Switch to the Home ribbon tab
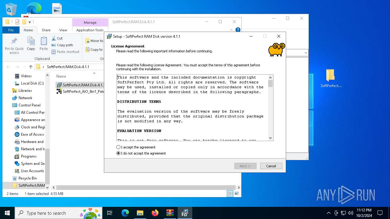The height and width of the screenshot is (219, 390). pos(28,30)
